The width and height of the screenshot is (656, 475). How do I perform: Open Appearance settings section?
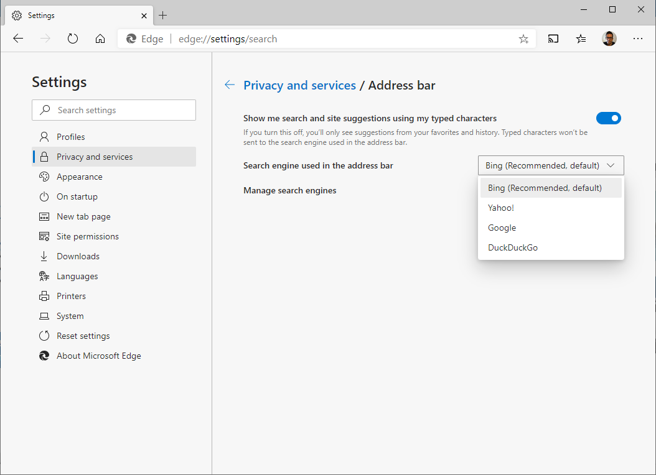coord(114,177)
